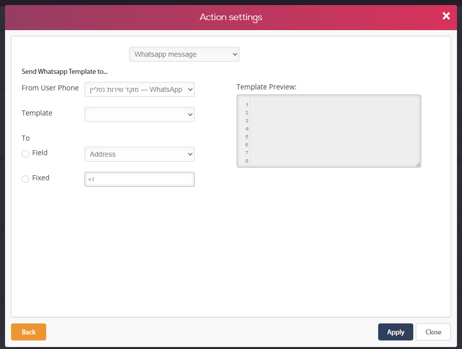Click line number 8 in preview gutter
This screenshot has height=349, width=462.
(247, 161)
